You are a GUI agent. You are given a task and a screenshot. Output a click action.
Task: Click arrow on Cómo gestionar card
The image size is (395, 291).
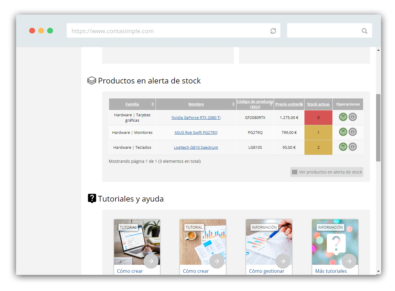point(283,261)
